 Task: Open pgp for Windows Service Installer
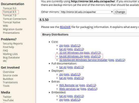click(111, 60)
